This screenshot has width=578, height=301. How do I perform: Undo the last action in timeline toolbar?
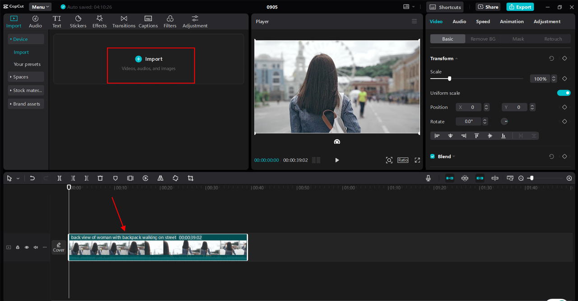pyautogui.click(x=32, y=178)
